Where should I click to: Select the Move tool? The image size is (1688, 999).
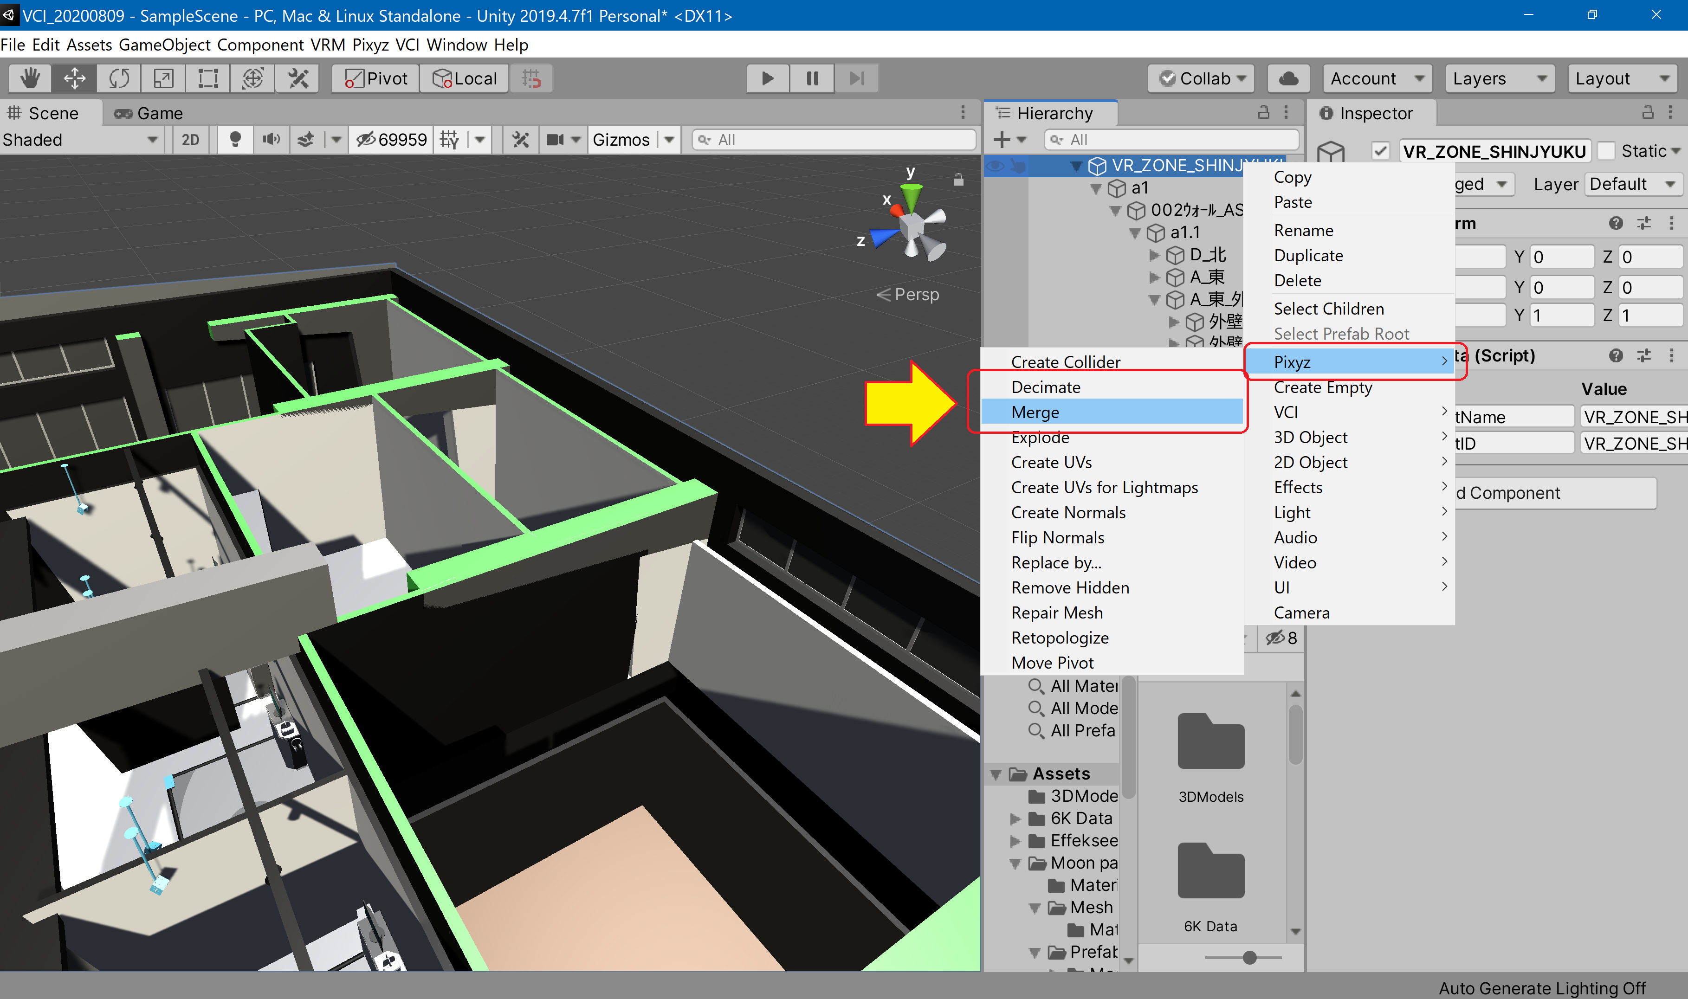(74, 79)
